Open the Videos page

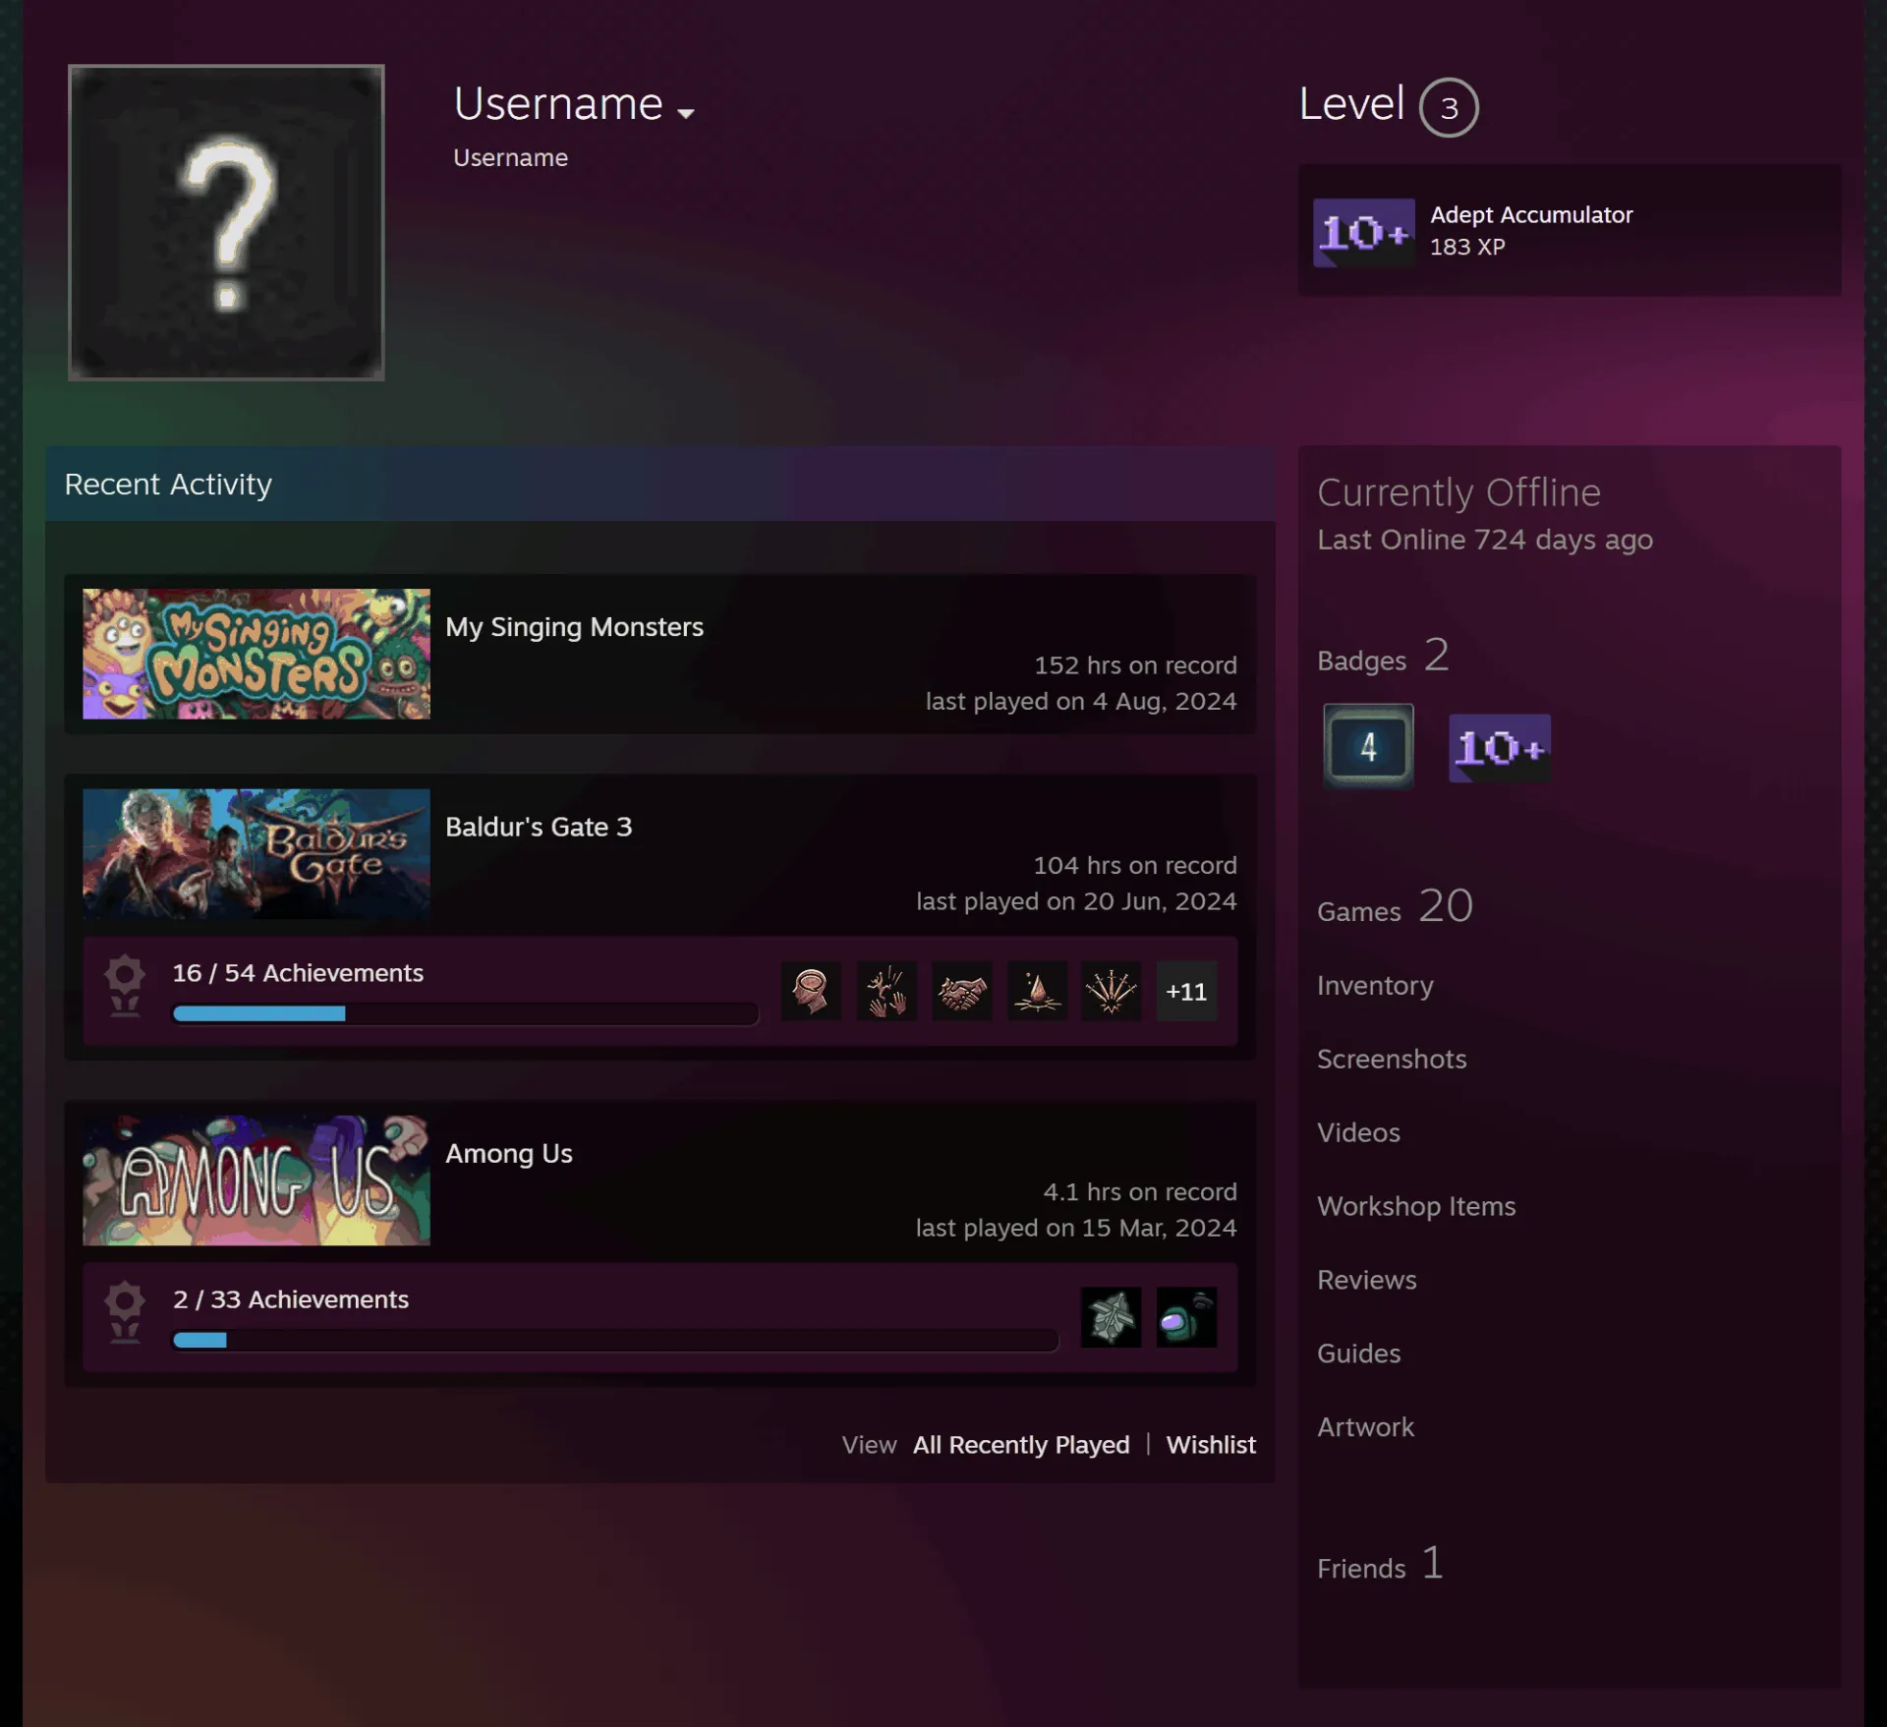1358,1132
